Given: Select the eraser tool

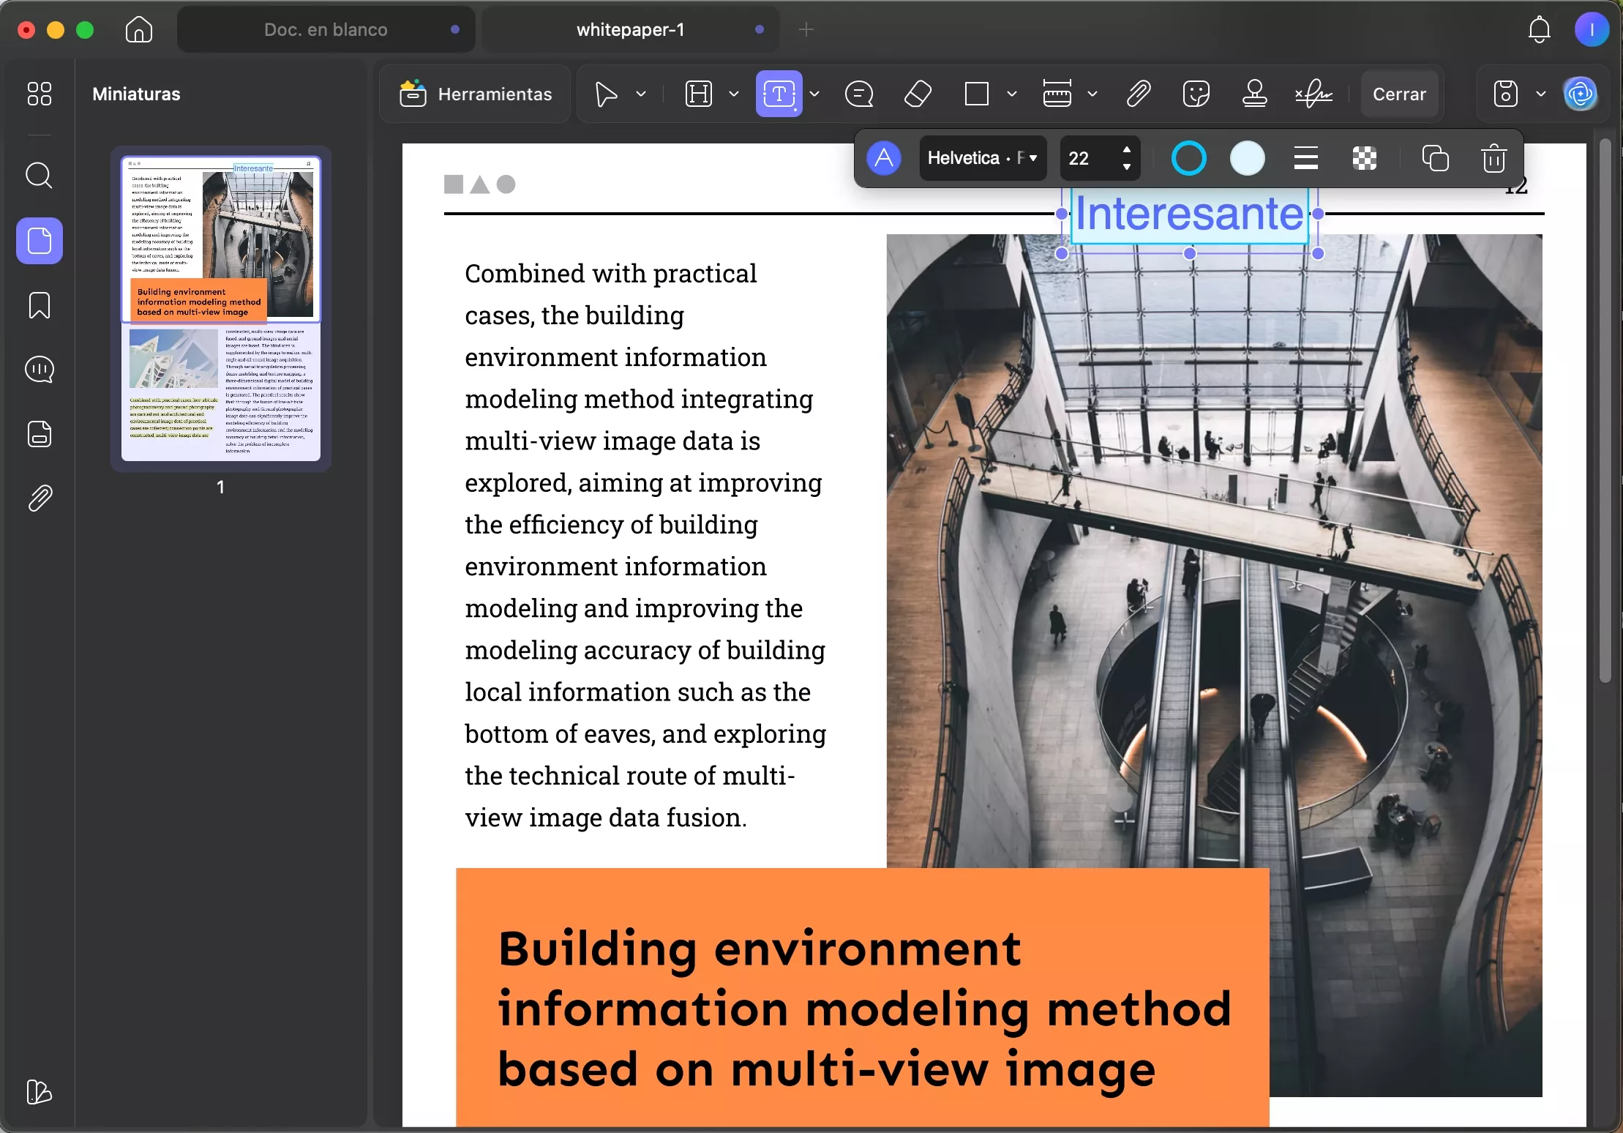Looking at the screenshot, I should coord(918,94).
